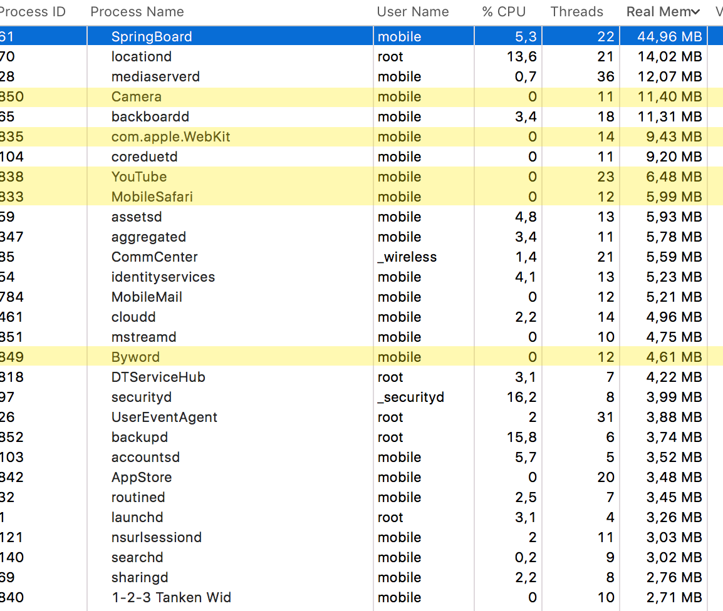Select the MobileMail process name
Image resolution: width=723 pixels, height=611 pixels.
tap(147, 297)
